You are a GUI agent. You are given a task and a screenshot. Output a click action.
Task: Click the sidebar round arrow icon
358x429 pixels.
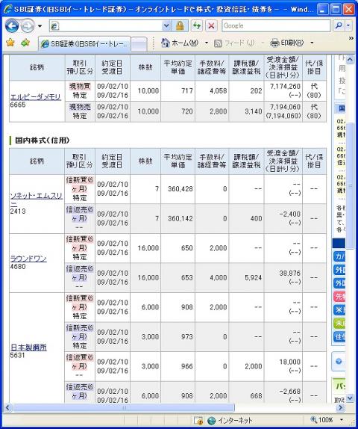[x=339, y=362]
